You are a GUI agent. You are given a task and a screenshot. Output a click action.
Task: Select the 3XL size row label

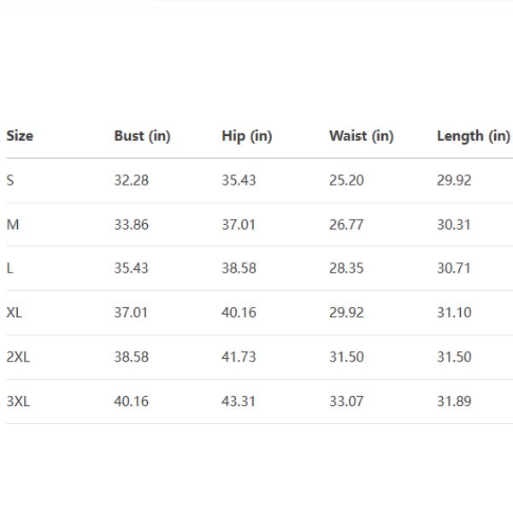18,401
